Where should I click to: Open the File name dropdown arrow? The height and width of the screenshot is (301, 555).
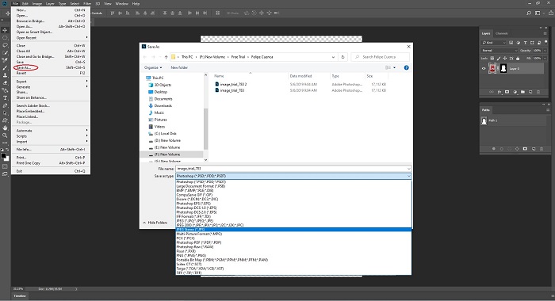pos(408,169)
